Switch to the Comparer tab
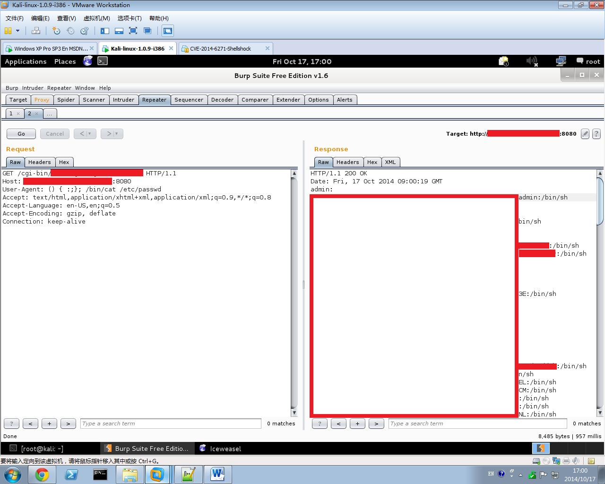The width and height of the screenshot is (605, 484). (255, 100)
